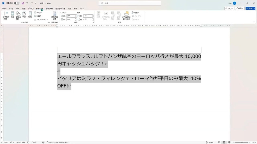Open the Undo history dropdown arrow
Viewport: 257px width, 144px height.
pyautogui.click(x=29, y=3)
